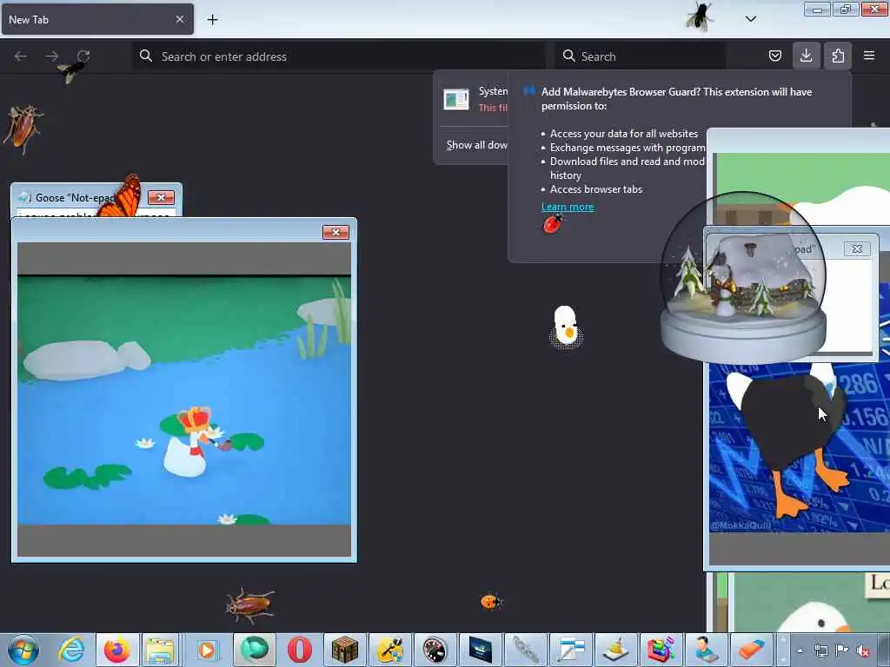
Task: Open the cleaning brush taskbar icon
Action: tap(616, 650)
